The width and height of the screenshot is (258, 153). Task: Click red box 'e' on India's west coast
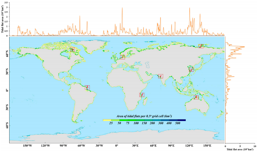(x=161, y=76)
